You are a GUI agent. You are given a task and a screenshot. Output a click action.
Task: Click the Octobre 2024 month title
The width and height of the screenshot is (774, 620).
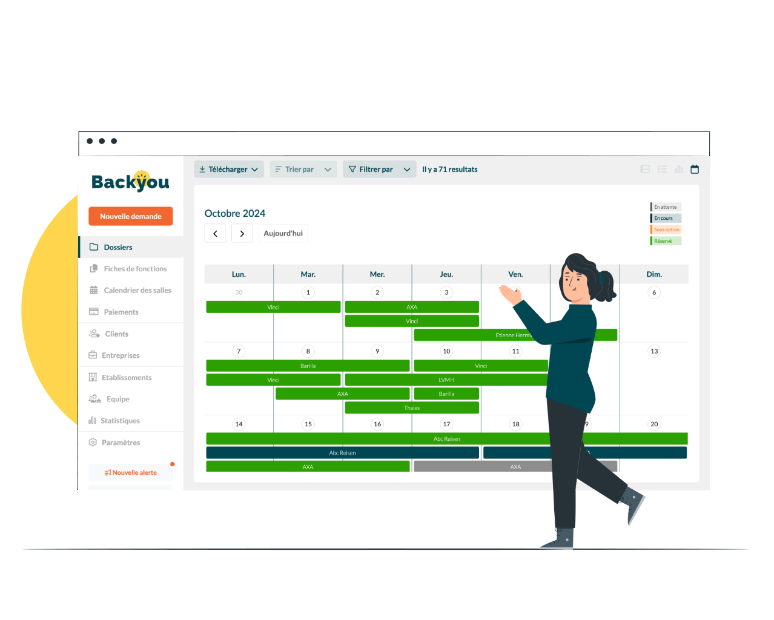pyautogui.click(x=235, y=213)
